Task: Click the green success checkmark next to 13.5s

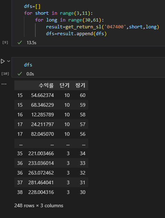Action: (x=20, y=42)
